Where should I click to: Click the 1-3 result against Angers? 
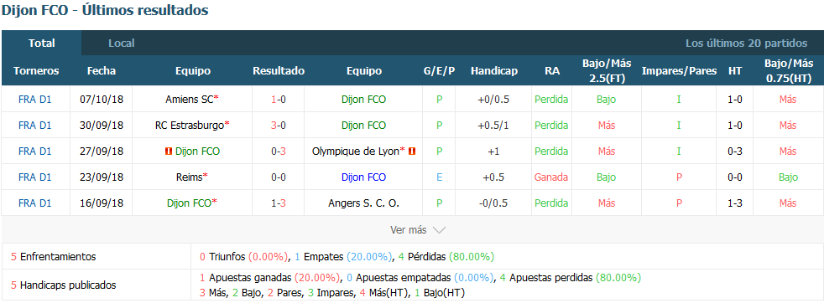pos(279,203)
